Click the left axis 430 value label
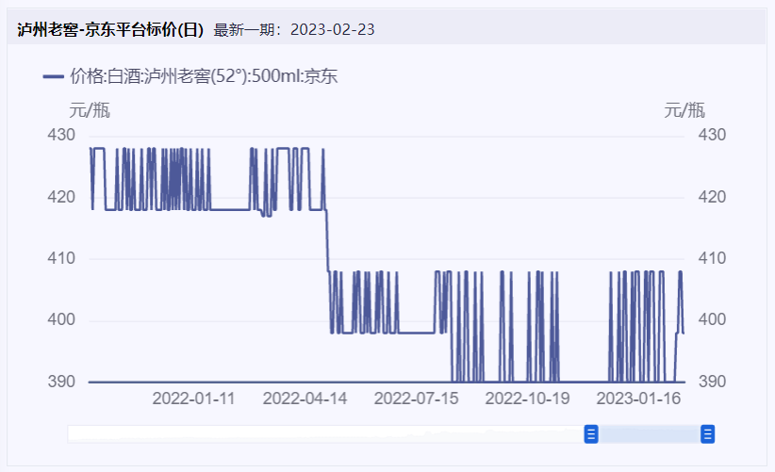The image size is (775, 472). tap(61, 135)
